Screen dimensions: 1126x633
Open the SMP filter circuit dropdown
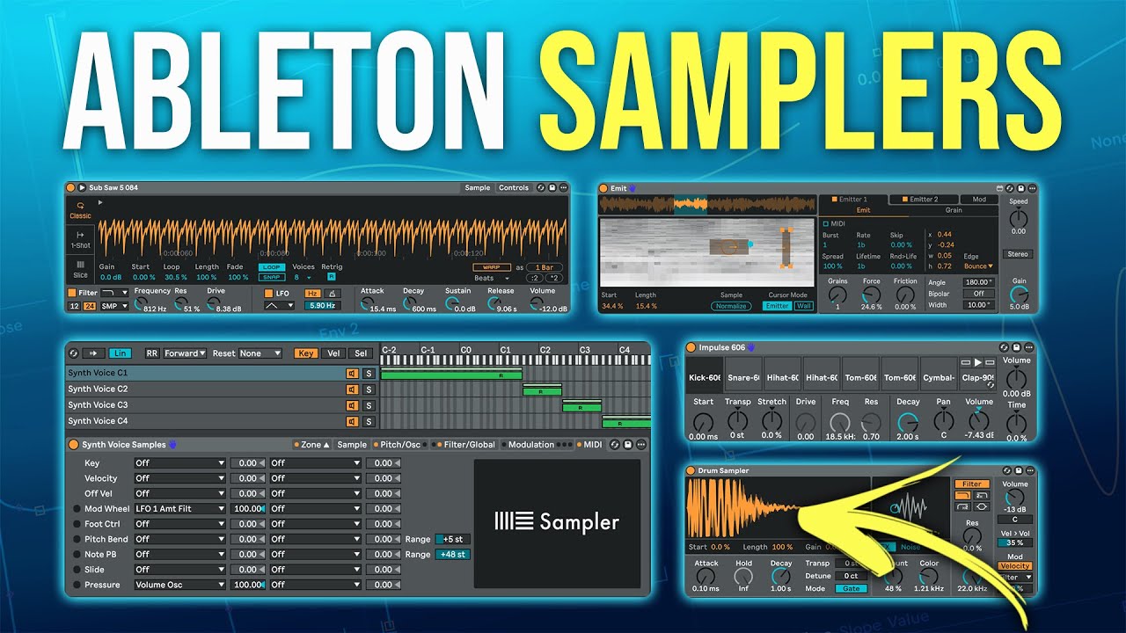[x=114, y=306]
